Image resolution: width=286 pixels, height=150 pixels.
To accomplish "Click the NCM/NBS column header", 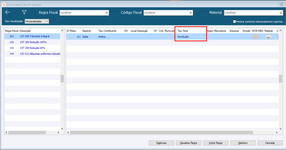I will (257, 31).
